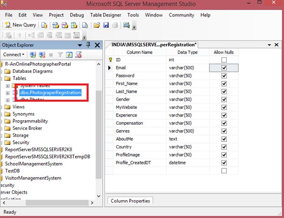Click the Manage Indexes and Keys icon
This screenshot has height=218, width=284.
click(x=41, y=35)
